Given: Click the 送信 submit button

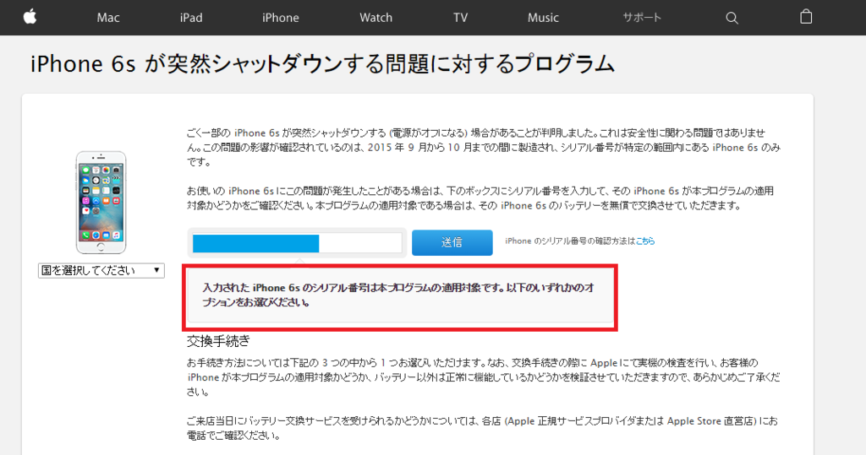Looking at the screenshot, I should point(452,242).
